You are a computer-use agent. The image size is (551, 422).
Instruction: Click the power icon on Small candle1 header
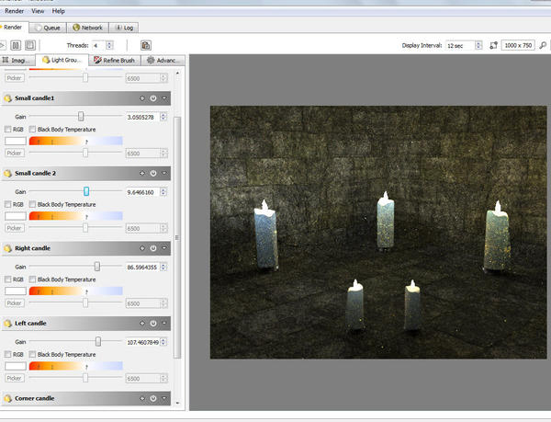[152, 97]
